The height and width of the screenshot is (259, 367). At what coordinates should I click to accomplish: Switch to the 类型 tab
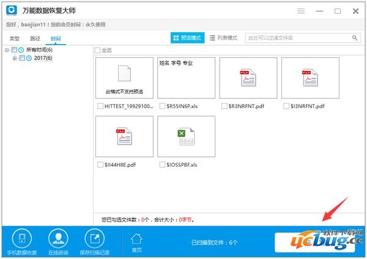15,38
